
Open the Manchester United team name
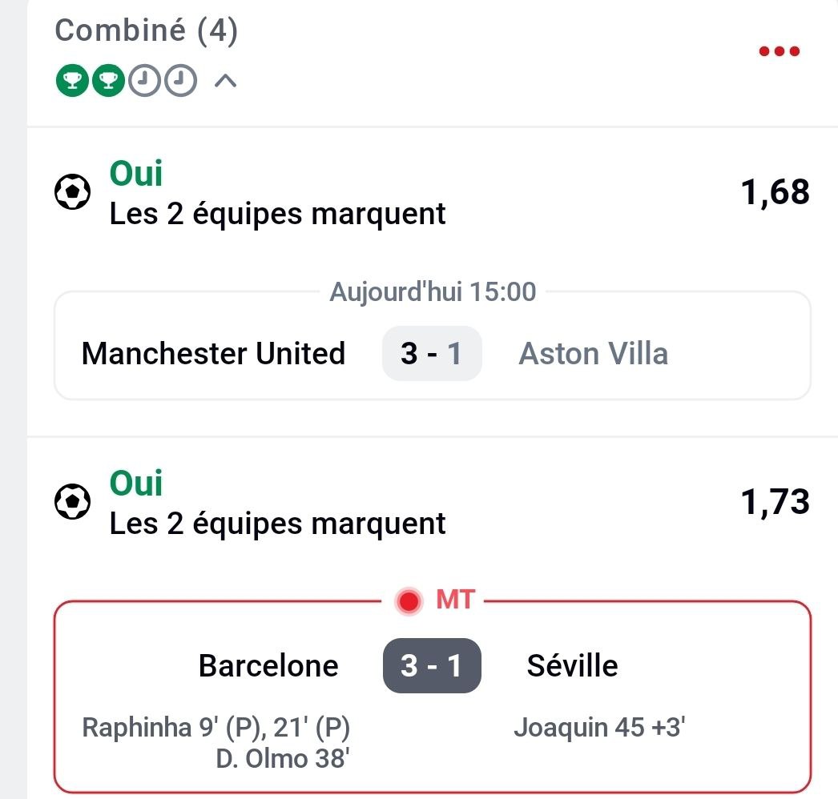click(x=213, y=353)
